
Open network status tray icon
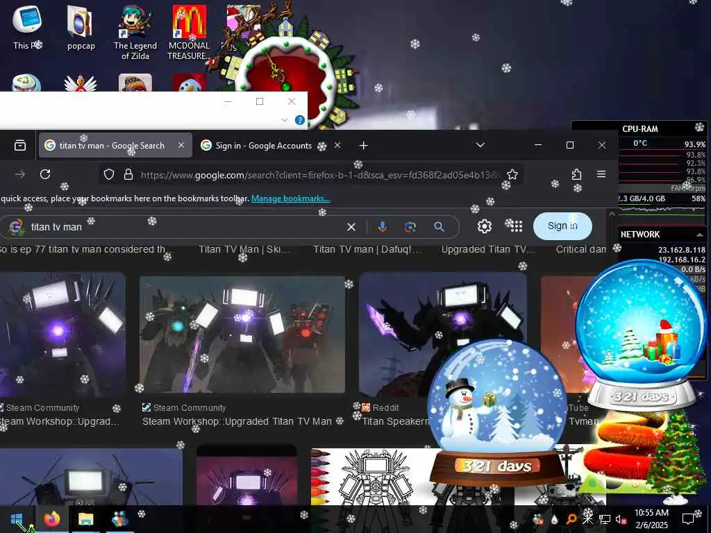tap(604, 519)
